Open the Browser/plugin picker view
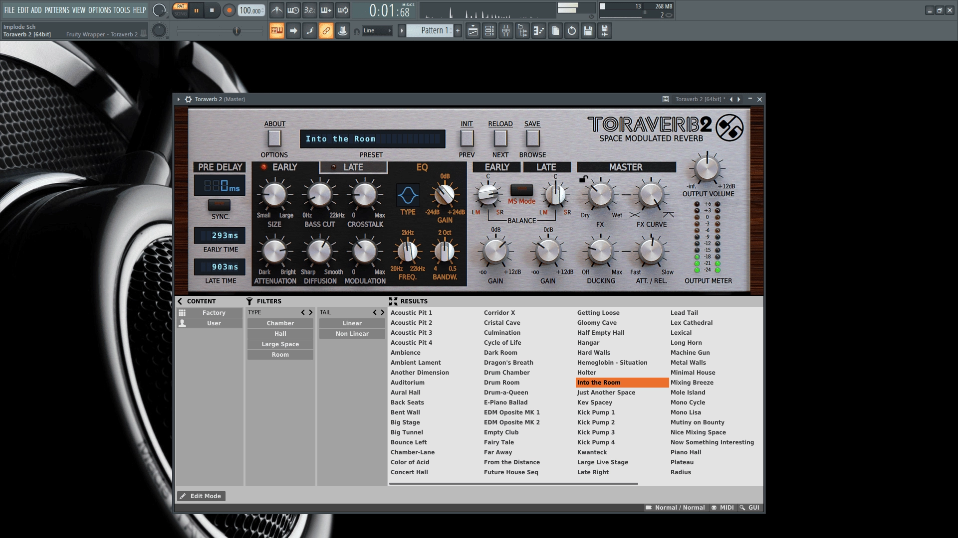The width and height of the screenshot is (958, 538). tap(522, 31)
